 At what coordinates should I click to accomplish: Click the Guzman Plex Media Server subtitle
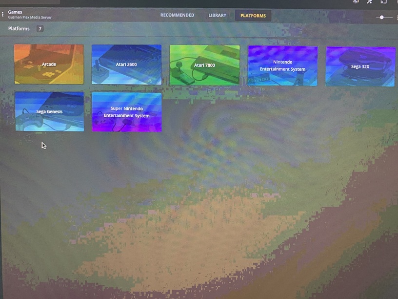point(30,17)
